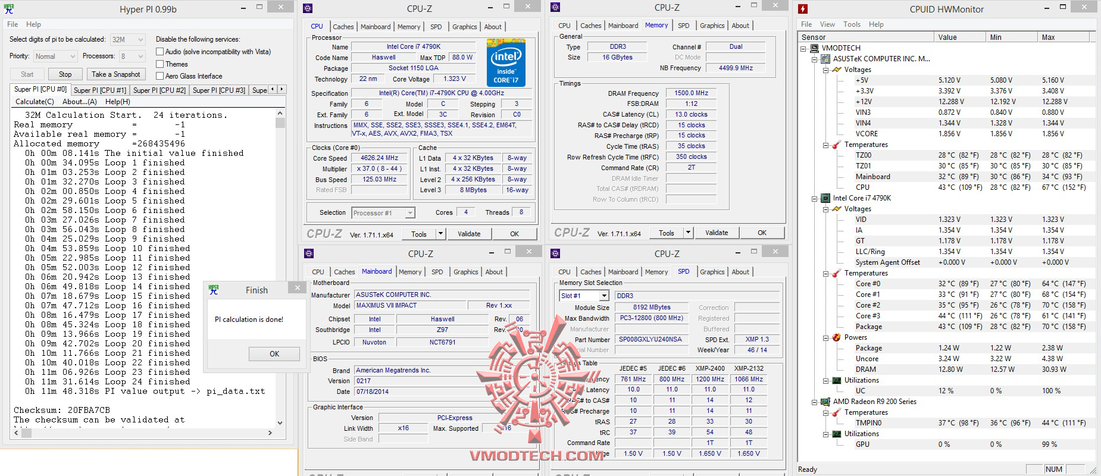
Task: Click Validate in the CPU tab CPU-Z window
Action: tap(469, 234)
